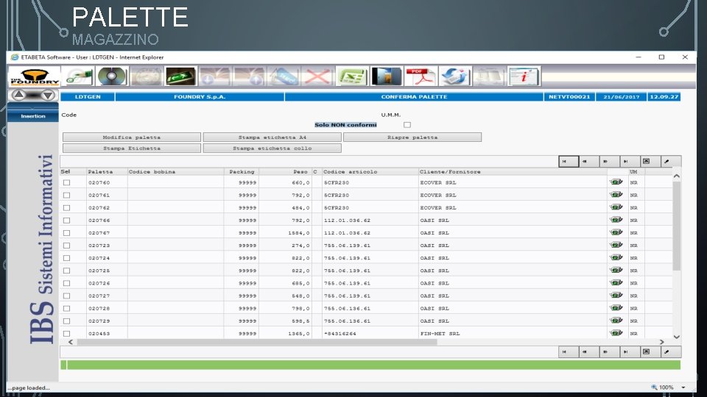The image size is (707, 397).
Task: Open the info page toolbar icon
Action: point(523,76)
